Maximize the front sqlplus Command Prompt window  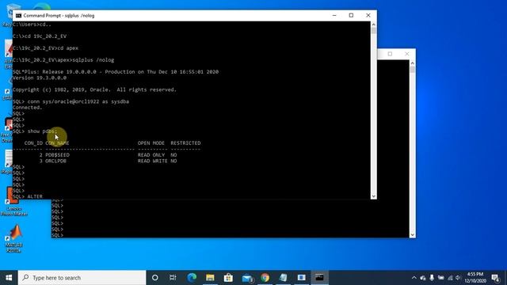click(351, 16)
